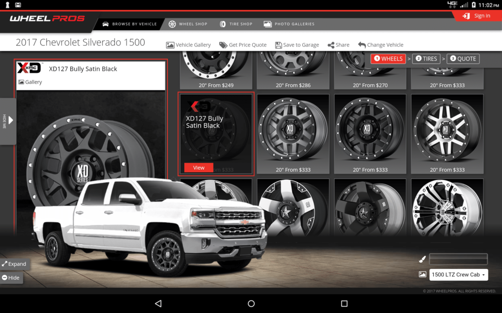Open 1500 LTZ Crew Cab dropdown
This screenshot has width=502, height=313.
pos(458,275)
